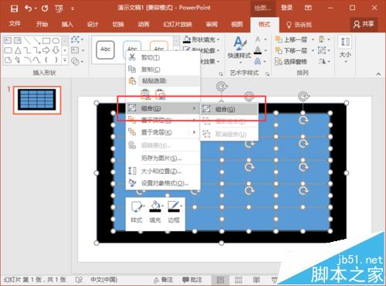
Task: Switch to normal view icon in status bar
Action: [220, 280]
